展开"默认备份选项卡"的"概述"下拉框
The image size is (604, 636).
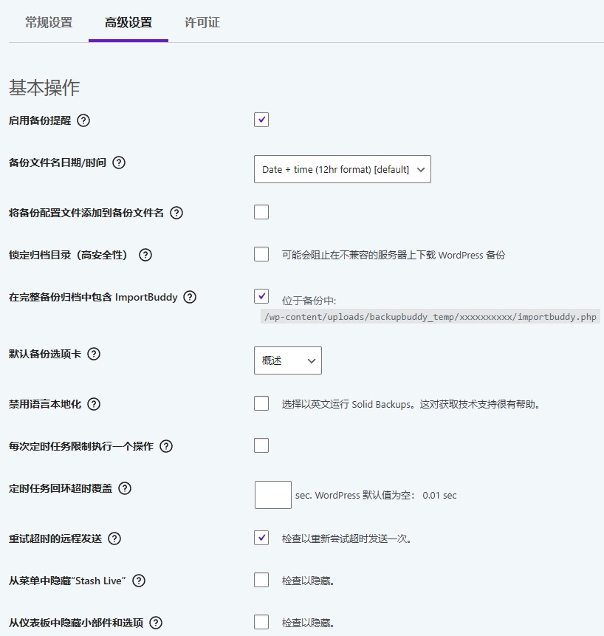(287, 360)
